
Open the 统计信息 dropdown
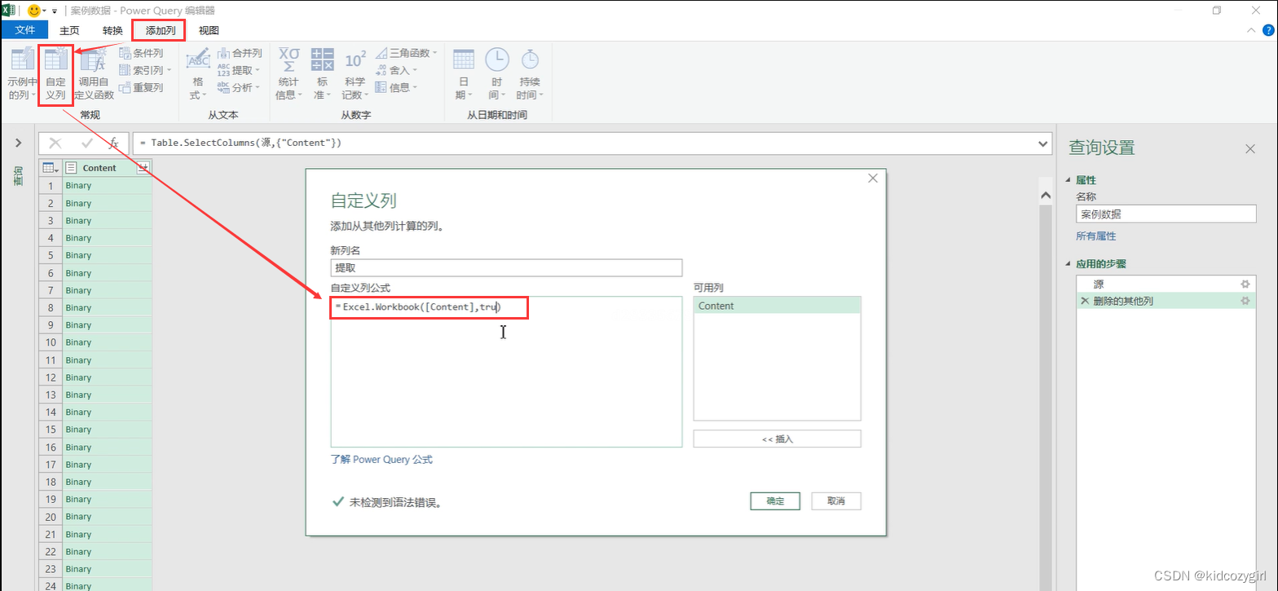pyautogui.click(x=289, y=73)
